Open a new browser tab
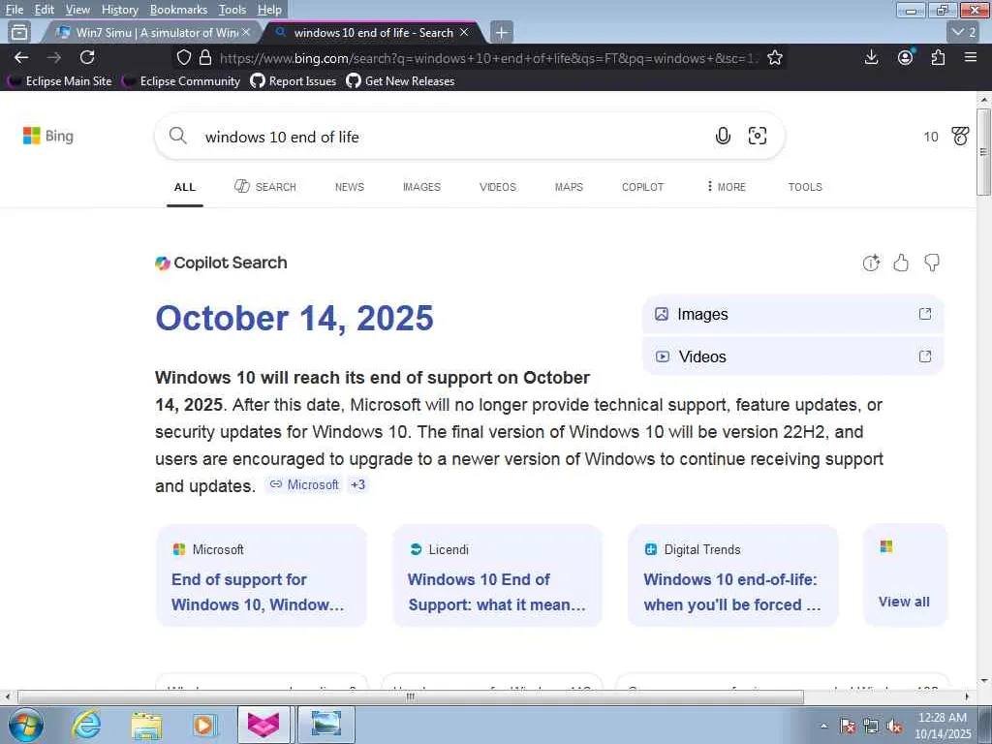Screen dimensions: 992x744 (x=501, y=32)
